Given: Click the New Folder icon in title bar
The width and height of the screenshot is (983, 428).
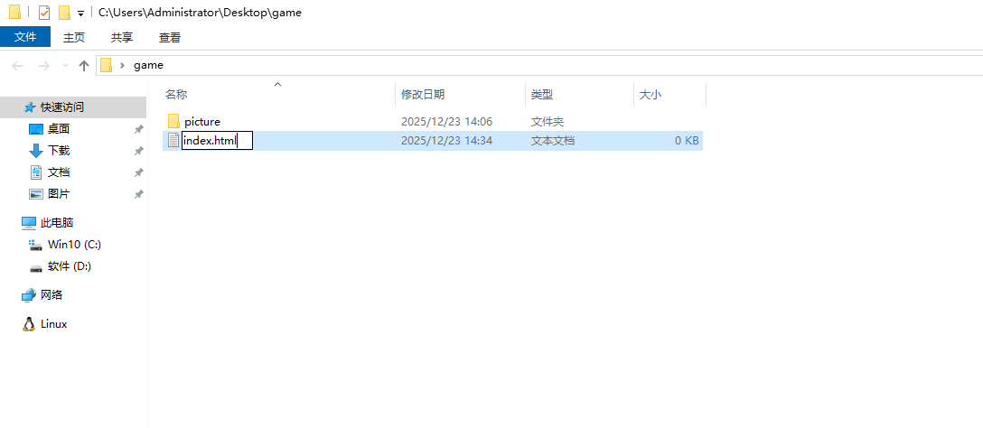Looking at the screenshot, I should point(64,13).
